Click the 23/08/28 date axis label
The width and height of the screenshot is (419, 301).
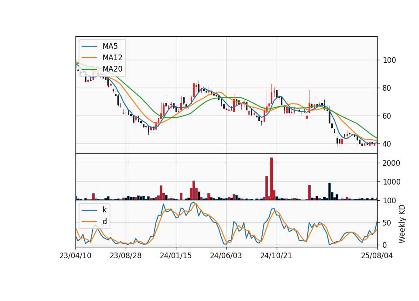tap(126, 256)
